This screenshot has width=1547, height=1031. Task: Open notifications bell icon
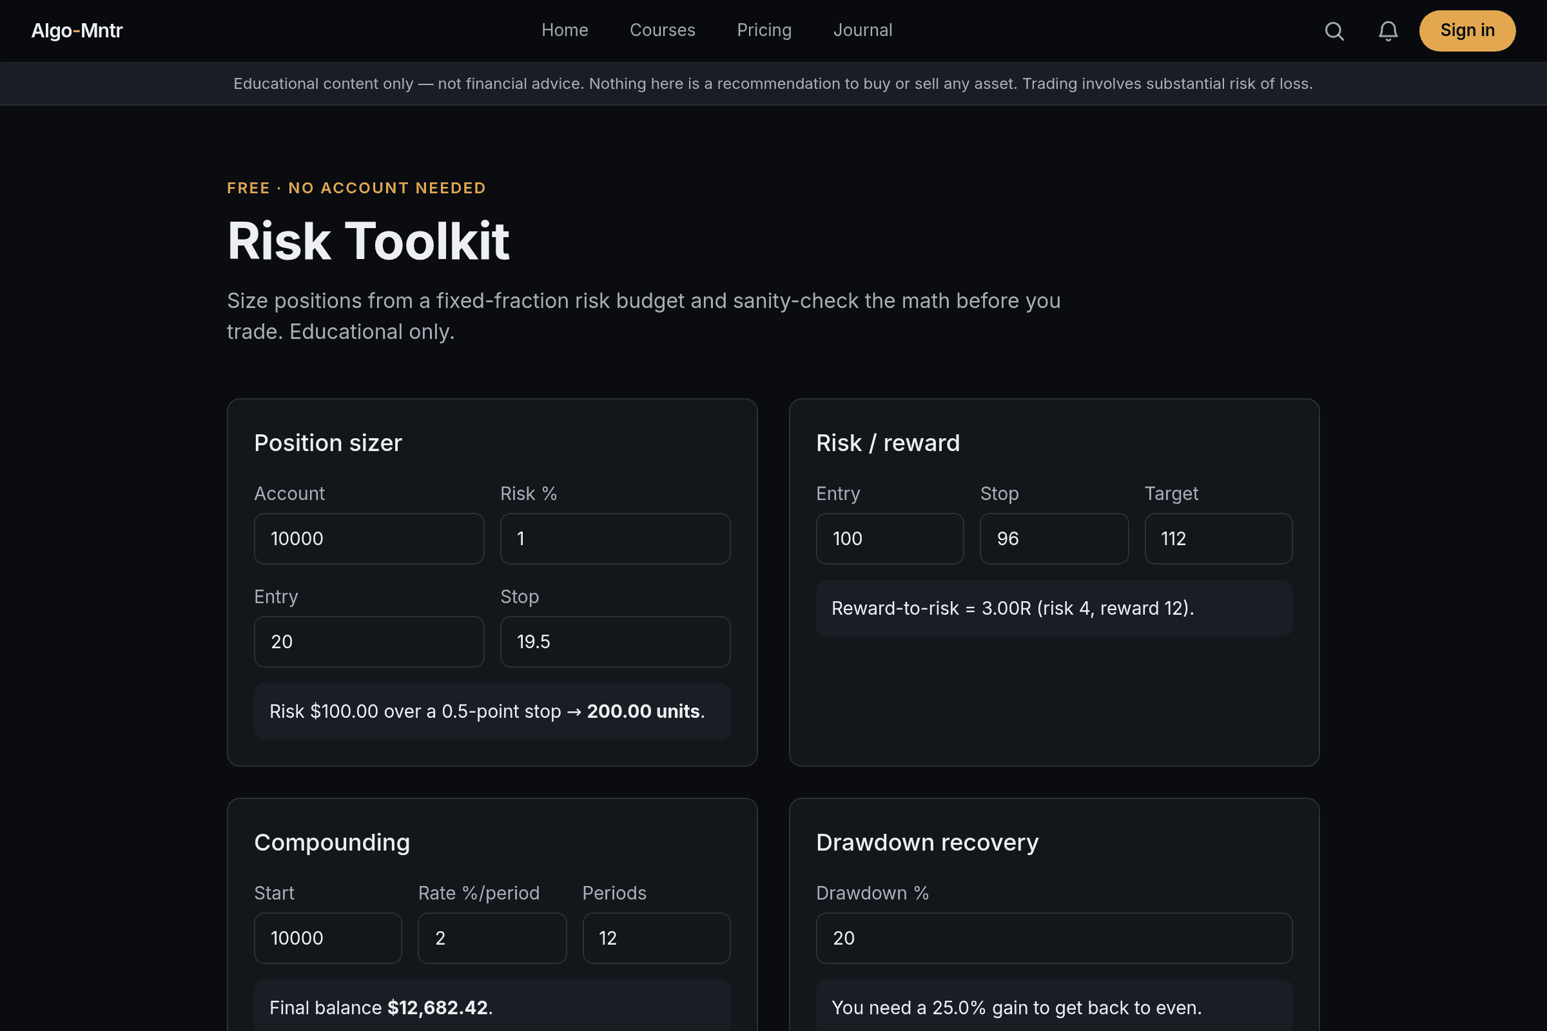[x=1388, y=31]
